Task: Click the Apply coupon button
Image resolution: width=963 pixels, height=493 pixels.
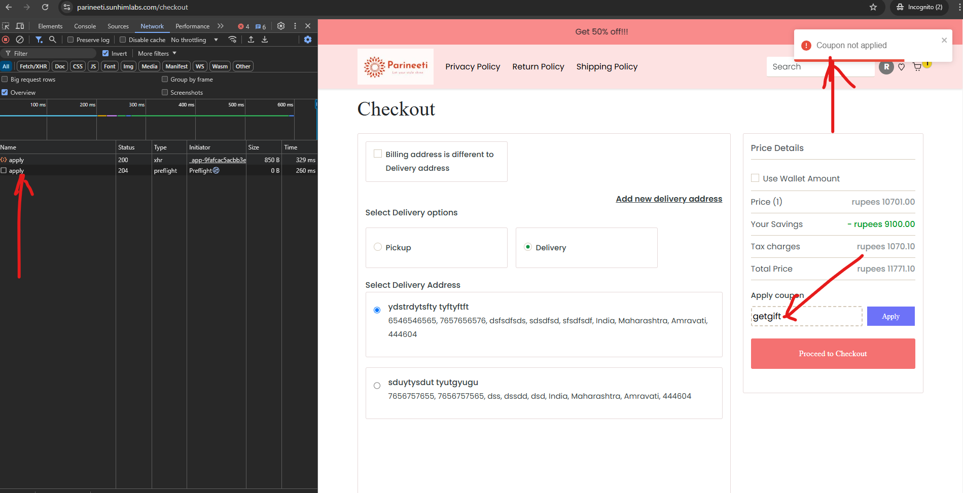Action: [890, 316]
